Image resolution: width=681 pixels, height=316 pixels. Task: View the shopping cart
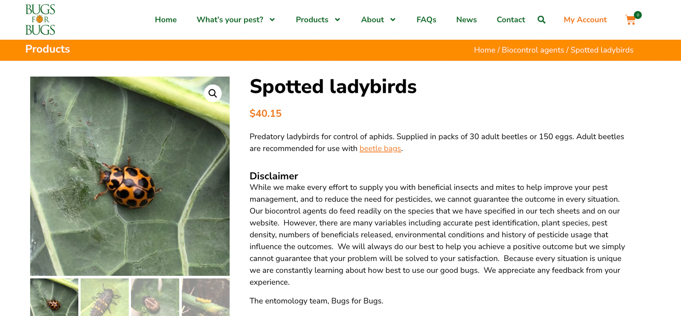pos(631,20)
